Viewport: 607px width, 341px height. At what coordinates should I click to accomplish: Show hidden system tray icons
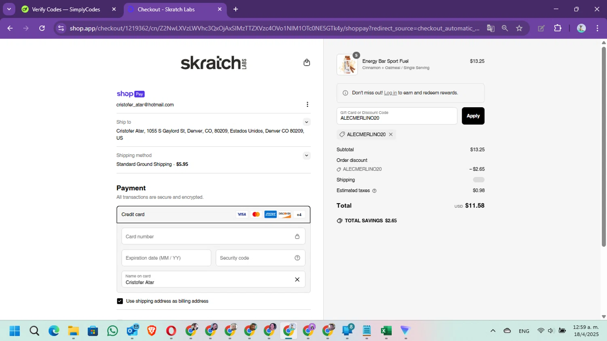coord(493,331)
